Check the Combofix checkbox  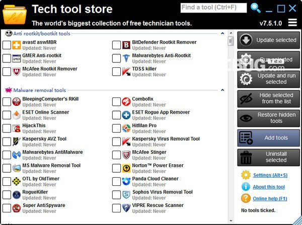(117, 102)
